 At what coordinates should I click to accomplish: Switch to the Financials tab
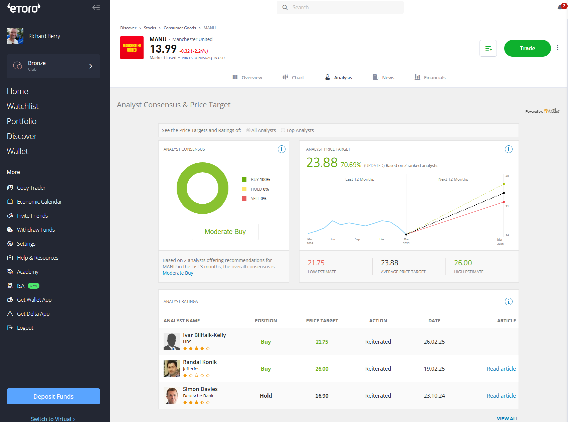pos(430,77)
